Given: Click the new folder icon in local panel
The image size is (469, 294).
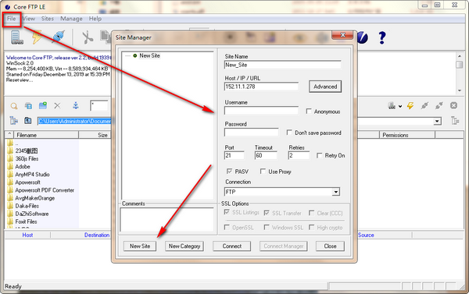Looking at the screenshot, I should coord(43,105).
